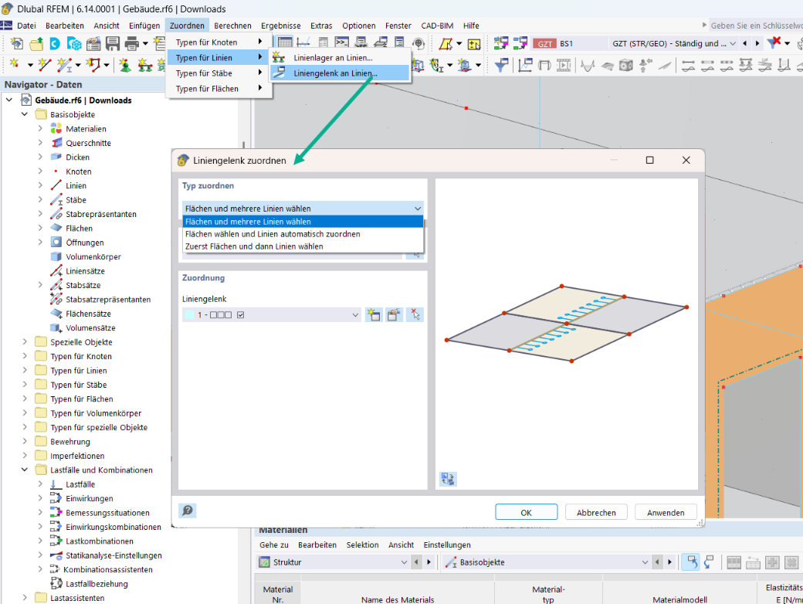Select Typen für Flächen submenu
This screenshot has height=604, width=803.
point(219,89)
